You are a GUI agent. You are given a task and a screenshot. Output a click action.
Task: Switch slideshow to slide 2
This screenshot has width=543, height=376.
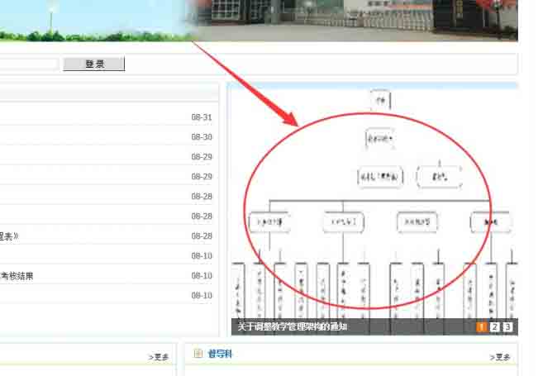tap(494, 327)
